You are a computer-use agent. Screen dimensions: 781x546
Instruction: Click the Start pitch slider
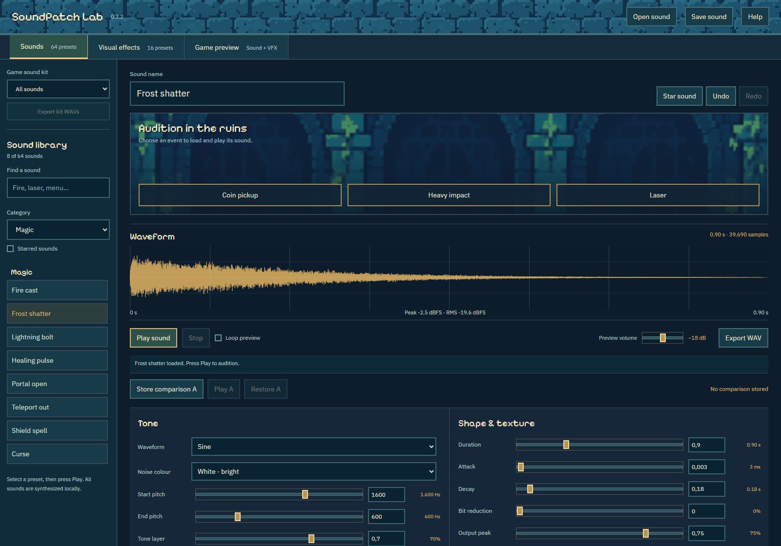(x=279, y=494)
